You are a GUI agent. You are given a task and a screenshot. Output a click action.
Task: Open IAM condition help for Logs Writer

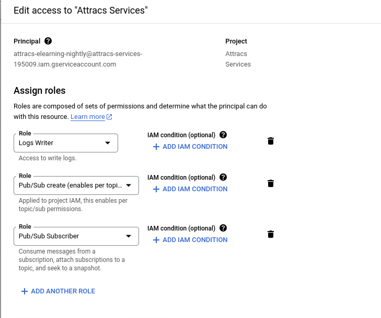click(x=223, y=135)
